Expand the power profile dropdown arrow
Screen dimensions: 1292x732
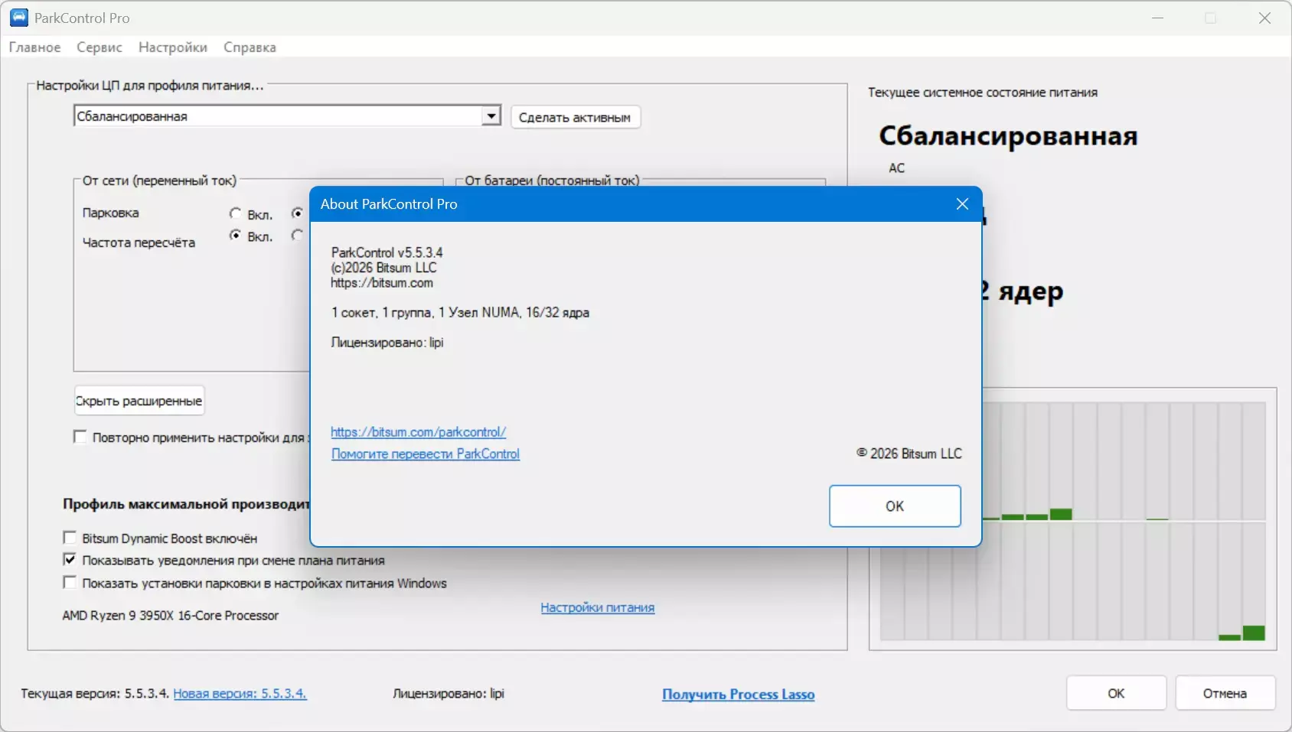point(491,116)
